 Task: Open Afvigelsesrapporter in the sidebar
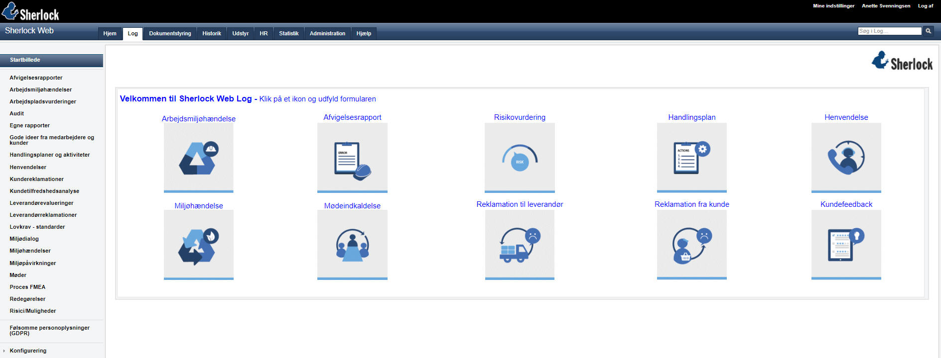click(x=36, y=78)
